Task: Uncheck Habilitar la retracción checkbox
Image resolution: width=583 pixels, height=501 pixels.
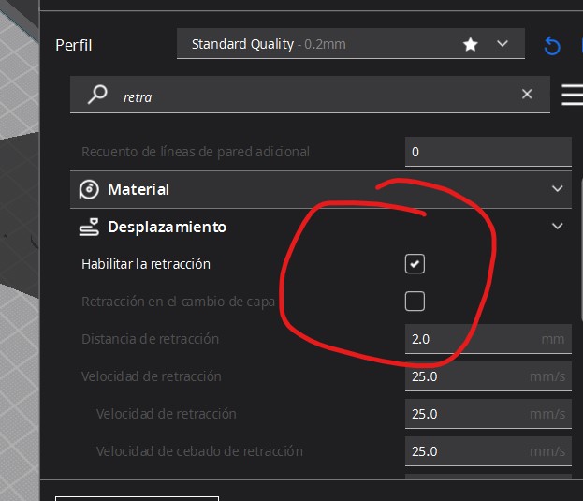Action: point(415,264)
